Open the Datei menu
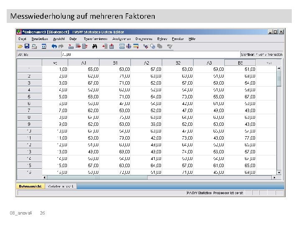This screenshot has width=301, height=225. click(x=22, y=39)
